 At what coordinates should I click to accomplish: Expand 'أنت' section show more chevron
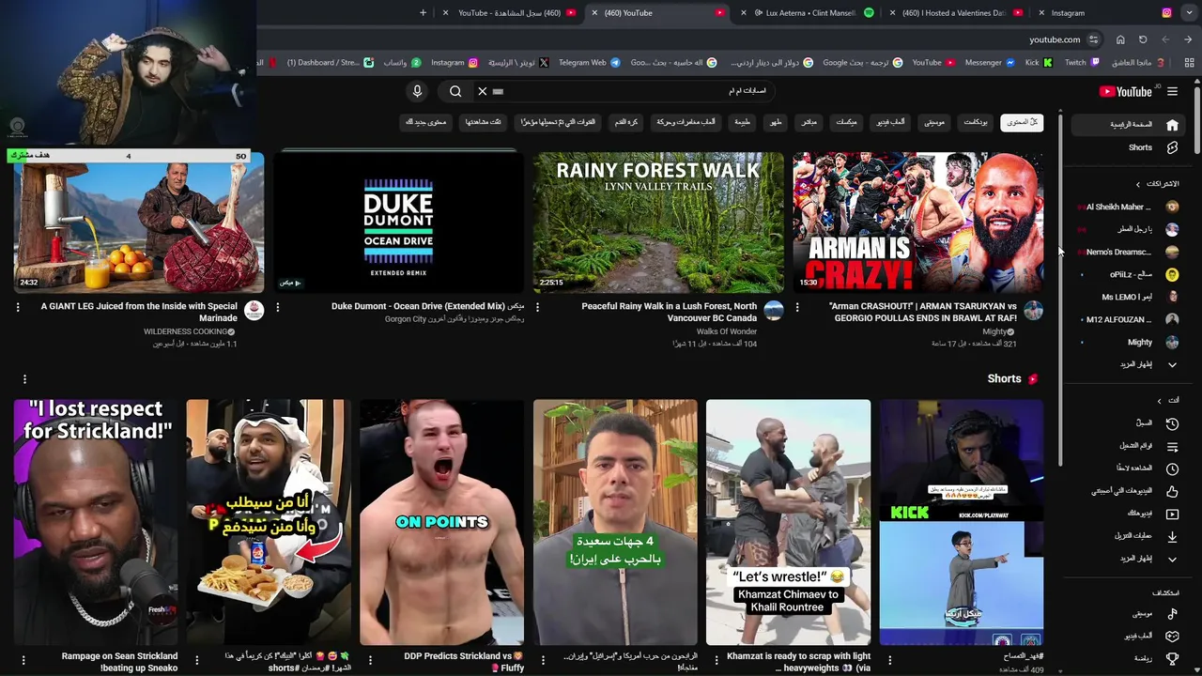(x=1172, y=559)
